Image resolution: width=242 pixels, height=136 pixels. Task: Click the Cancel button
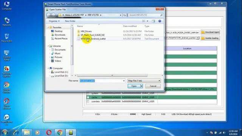click(x=153, y=86)
